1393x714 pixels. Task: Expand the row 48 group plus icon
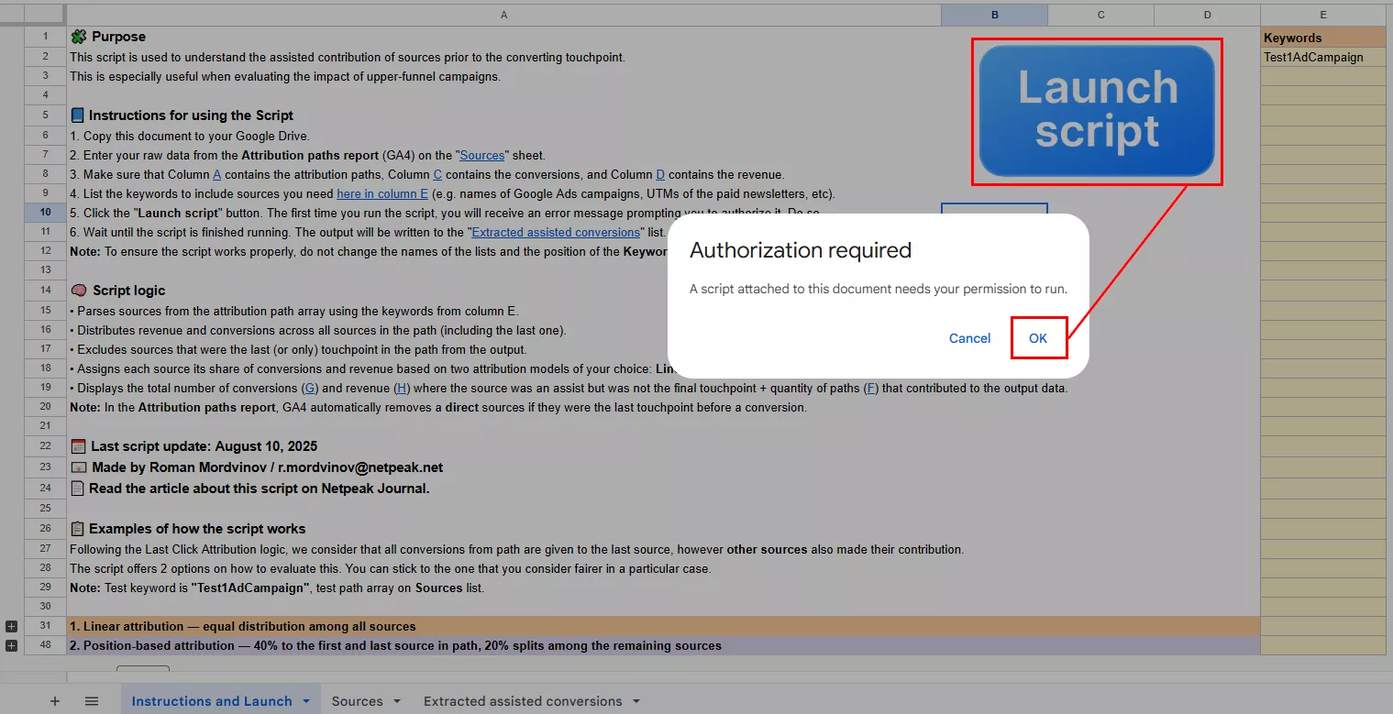[x=11, y=645]
